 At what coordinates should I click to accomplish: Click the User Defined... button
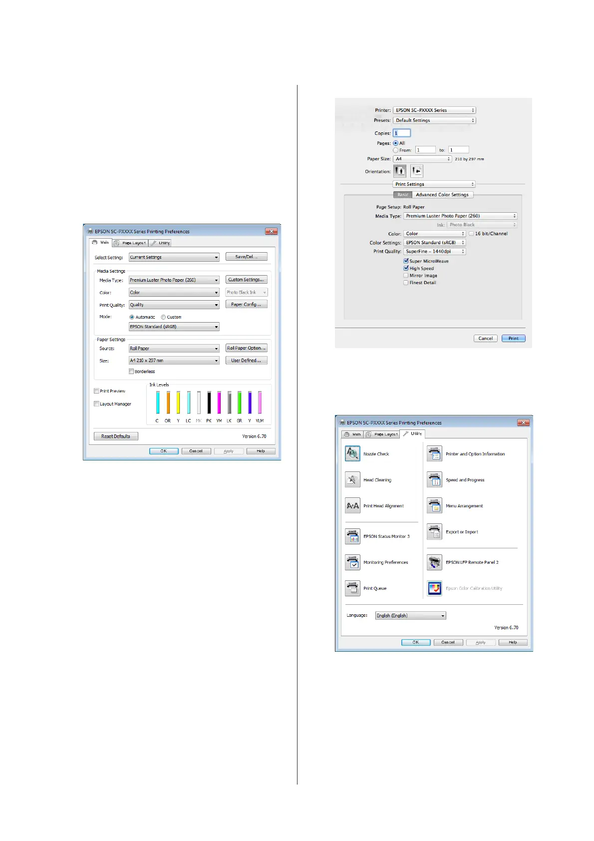coord(246,360)
